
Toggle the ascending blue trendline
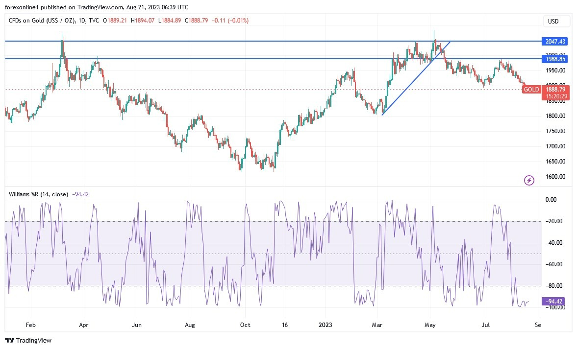pos(417,78)
